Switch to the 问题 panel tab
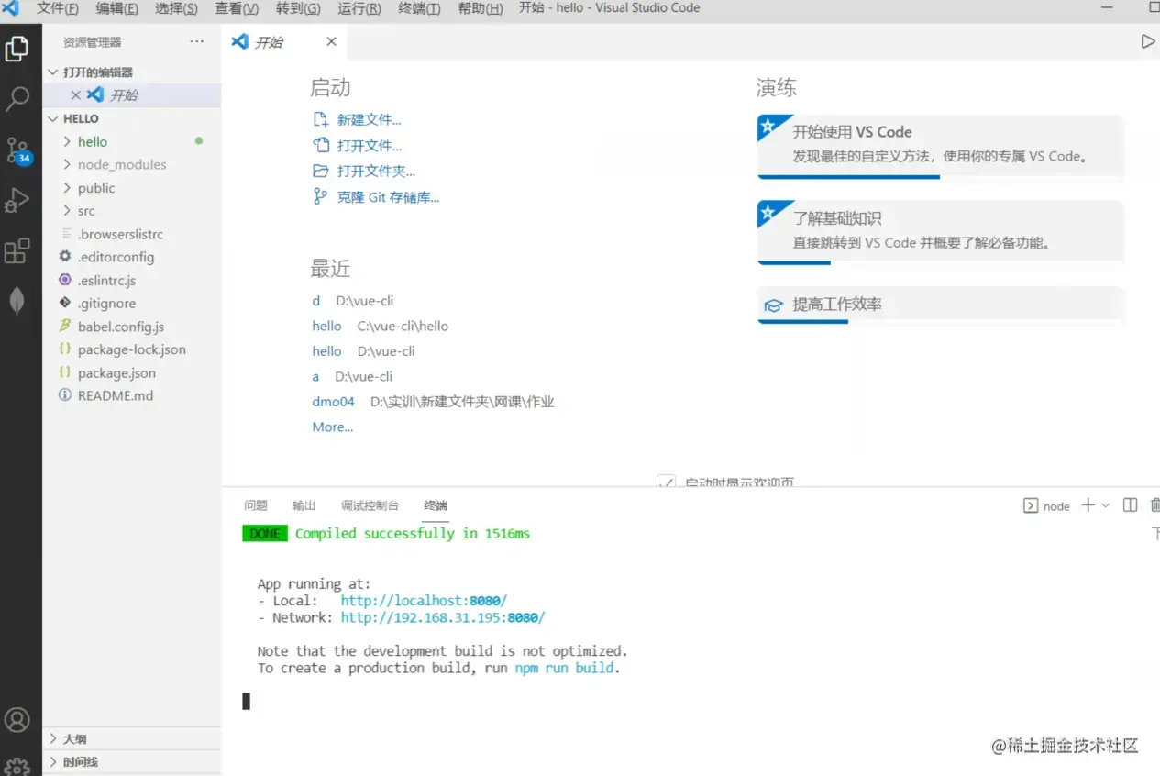 tap(256, 505)
